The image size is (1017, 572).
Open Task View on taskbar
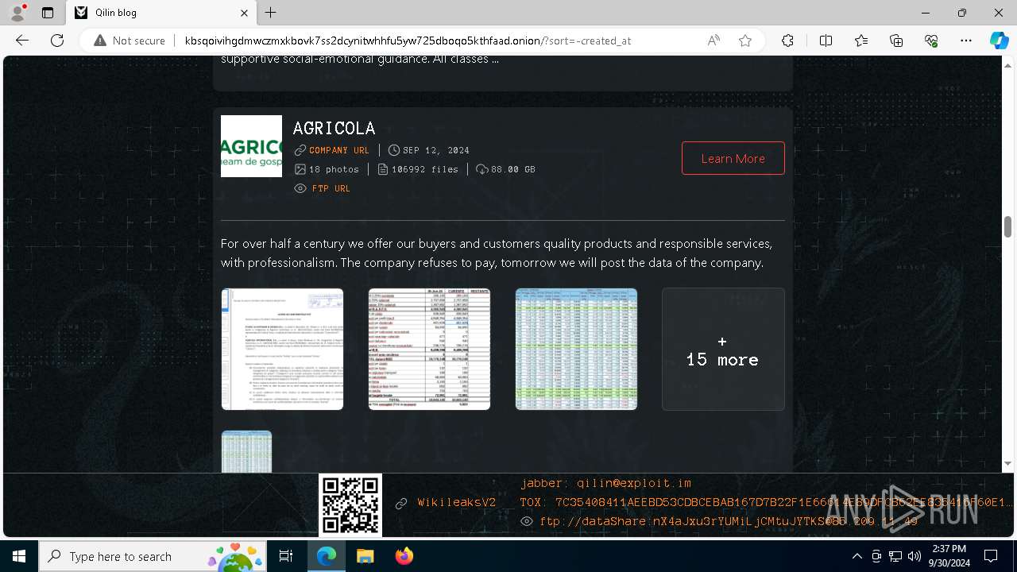point(286,556)
